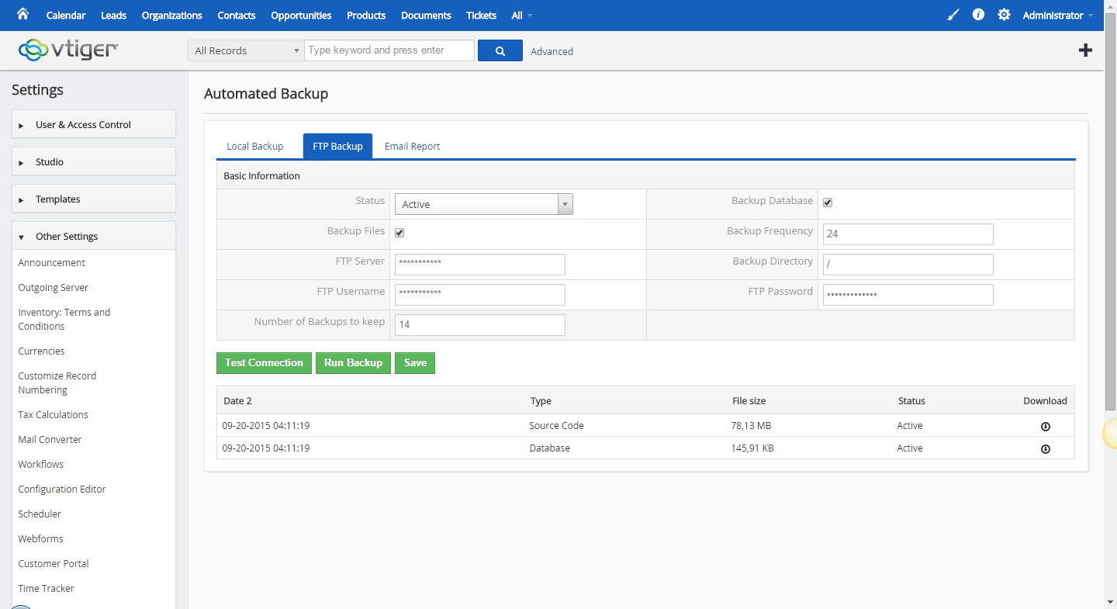
Task: Click the Date 2 column header
Action: point(237,401)
